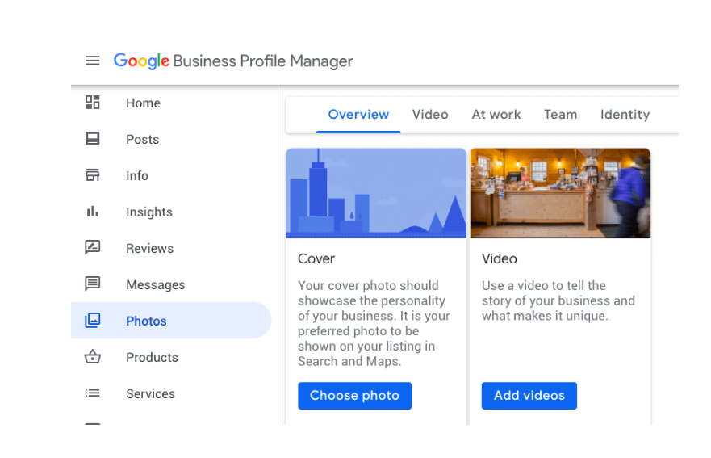Switch to the Team tab
The image size is (711, 458).
tap(560, 115)
